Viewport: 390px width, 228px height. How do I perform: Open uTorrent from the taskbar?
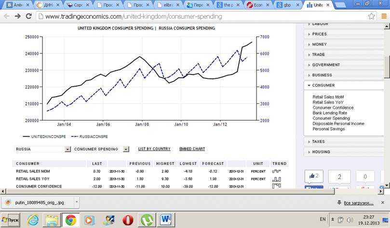[x=147, y=220]
